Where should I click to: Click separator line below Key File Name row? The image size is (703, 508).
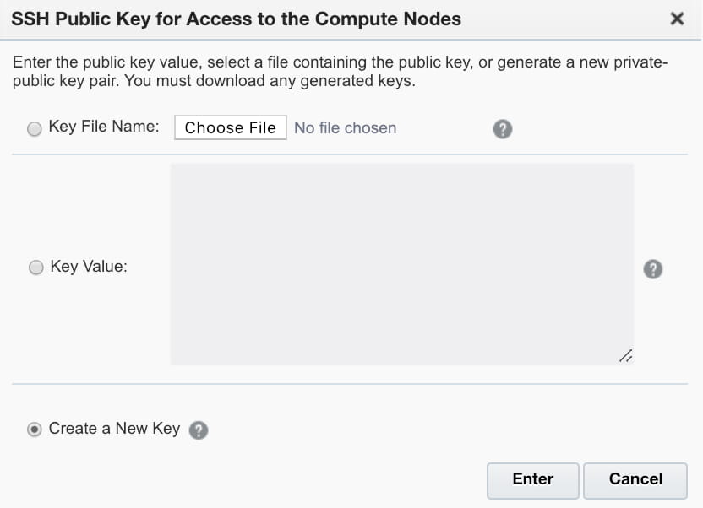pyautogui.click(x=350, y=154)
